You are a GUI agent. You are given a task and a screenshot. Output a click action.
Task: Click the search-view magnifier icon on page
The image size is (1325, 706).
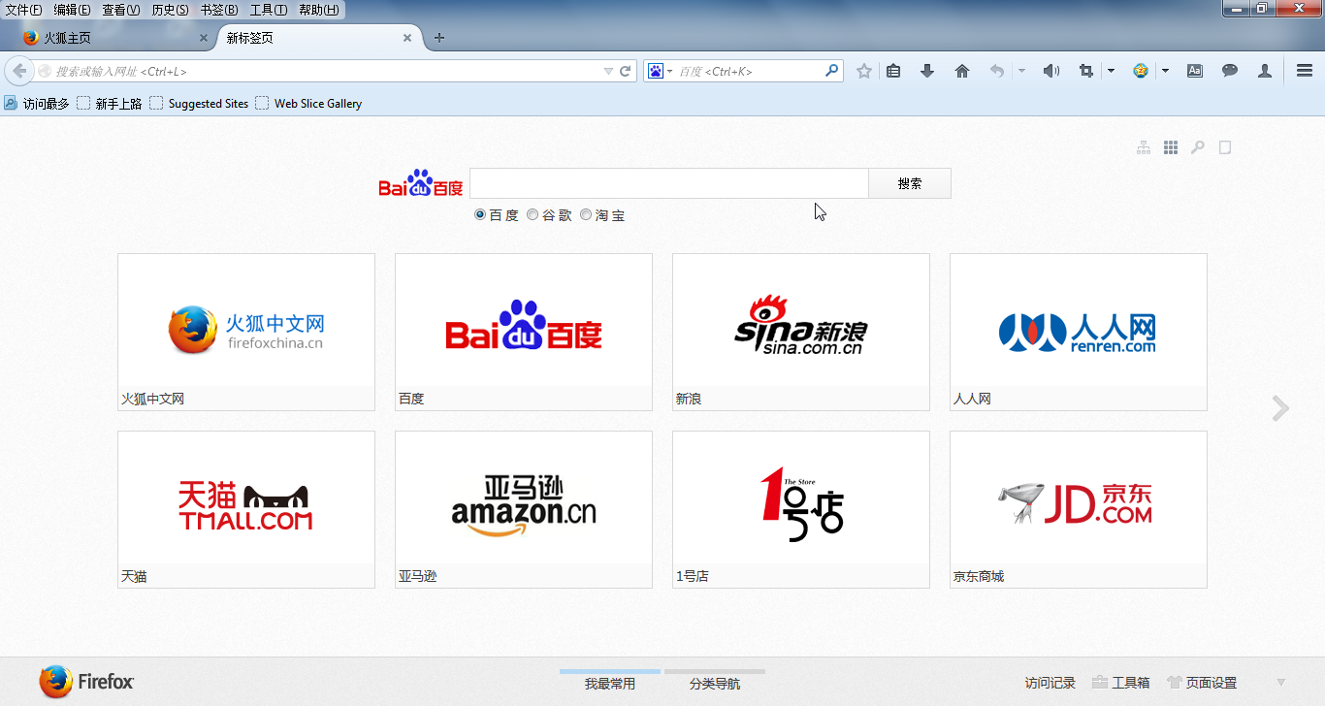pyautogui.click(x=1198, y=147)
